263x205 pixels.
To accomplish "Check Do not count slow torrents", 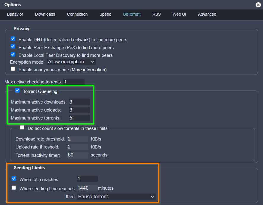I will click(x=22, y=128).
